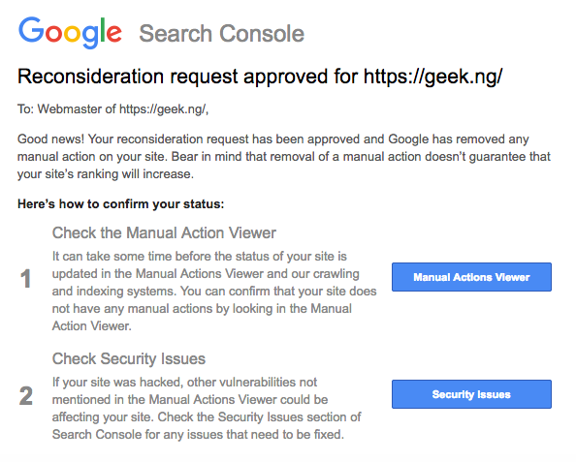Click the word Console in the header
The height and width of the screenshot is (462, 576).
(262, 34)
